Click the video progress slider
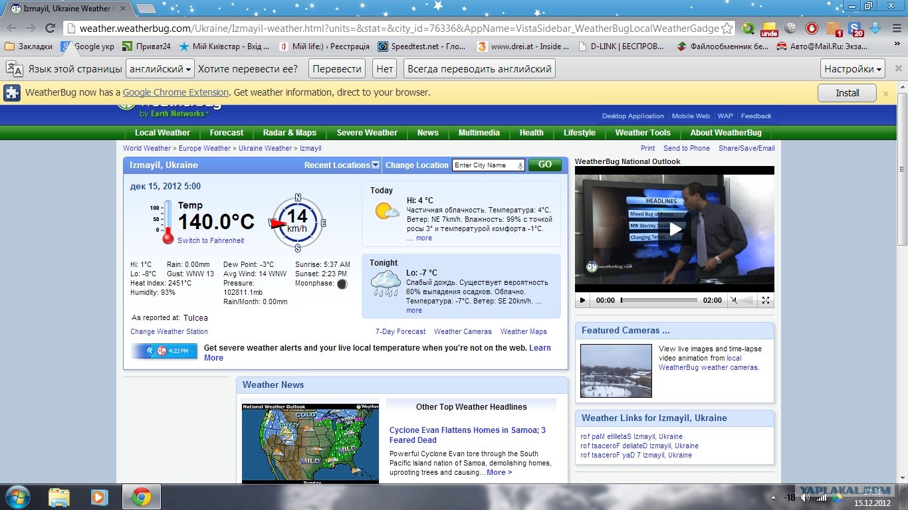This screenshot has height=510, width=908. (659, 300)
